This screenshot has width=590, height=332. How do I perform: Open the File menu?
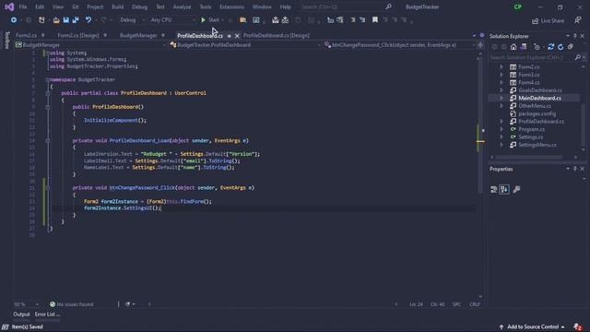[22, 6]
